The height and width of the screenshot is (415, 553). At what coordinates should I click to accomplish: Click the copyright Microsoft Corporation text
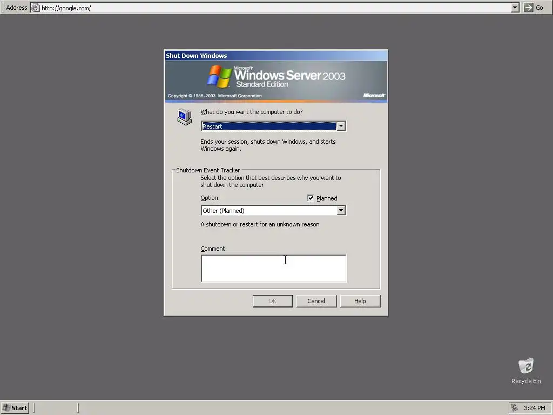coord(214,96)
